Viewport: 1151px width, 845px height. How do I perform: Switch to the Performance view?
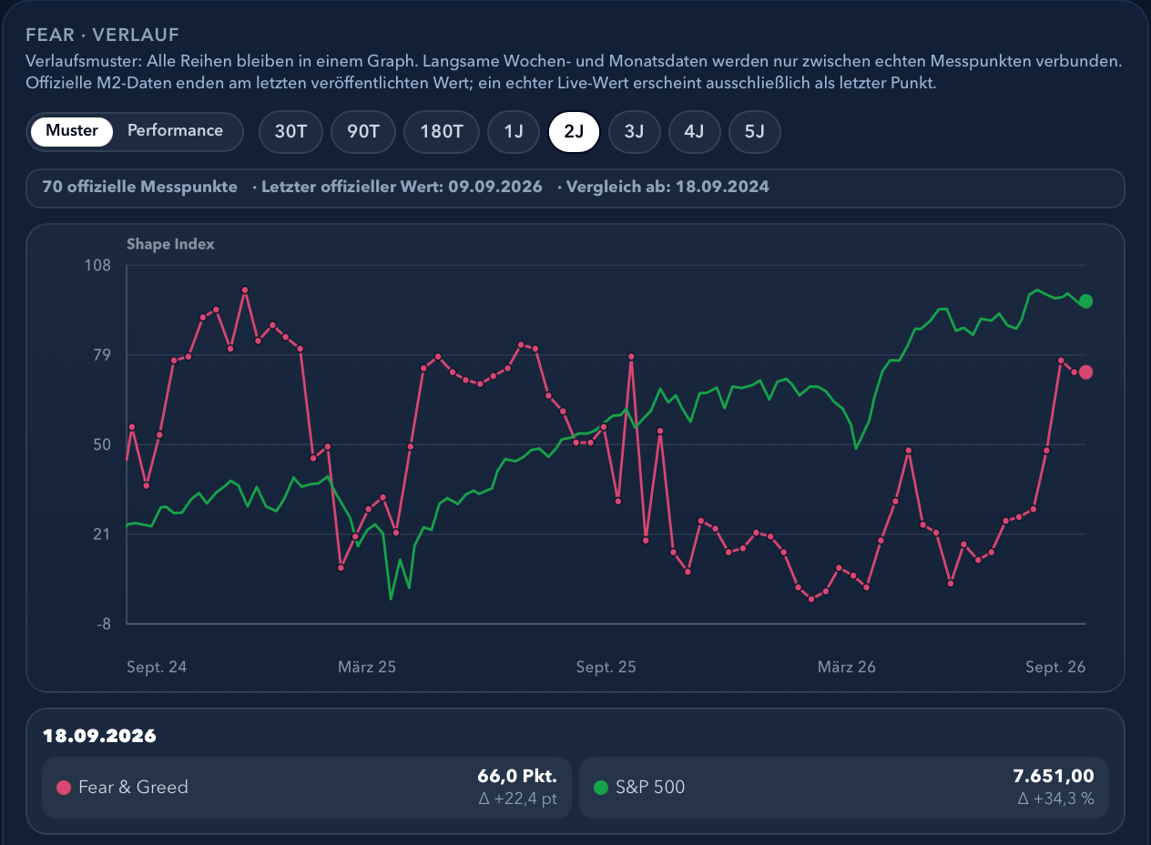[x=175, y=131]
